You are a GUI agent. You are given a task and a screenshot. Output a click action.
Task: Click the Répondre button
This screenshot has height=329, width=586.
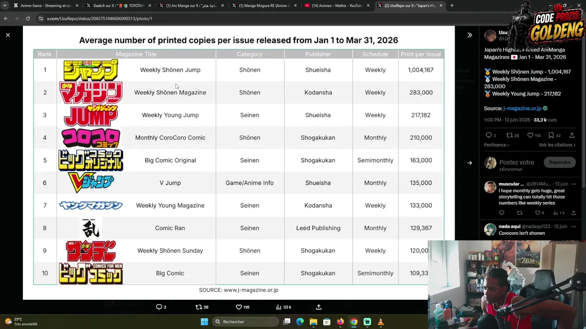point(560,162)
